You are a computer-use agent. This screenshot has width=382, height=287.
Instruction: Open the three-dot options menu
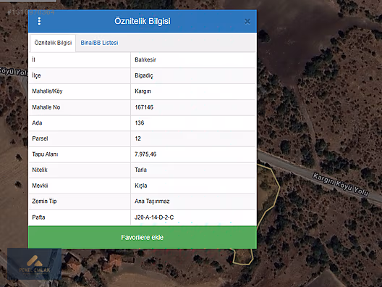coord(39,21)
